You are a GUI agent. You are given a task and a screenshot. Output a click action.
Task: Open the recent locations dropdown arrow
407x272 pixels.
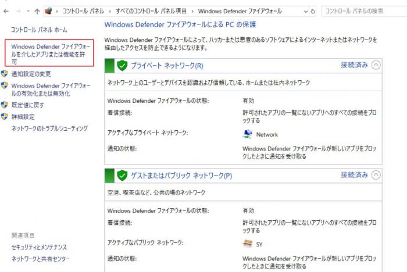click(28, 11)
